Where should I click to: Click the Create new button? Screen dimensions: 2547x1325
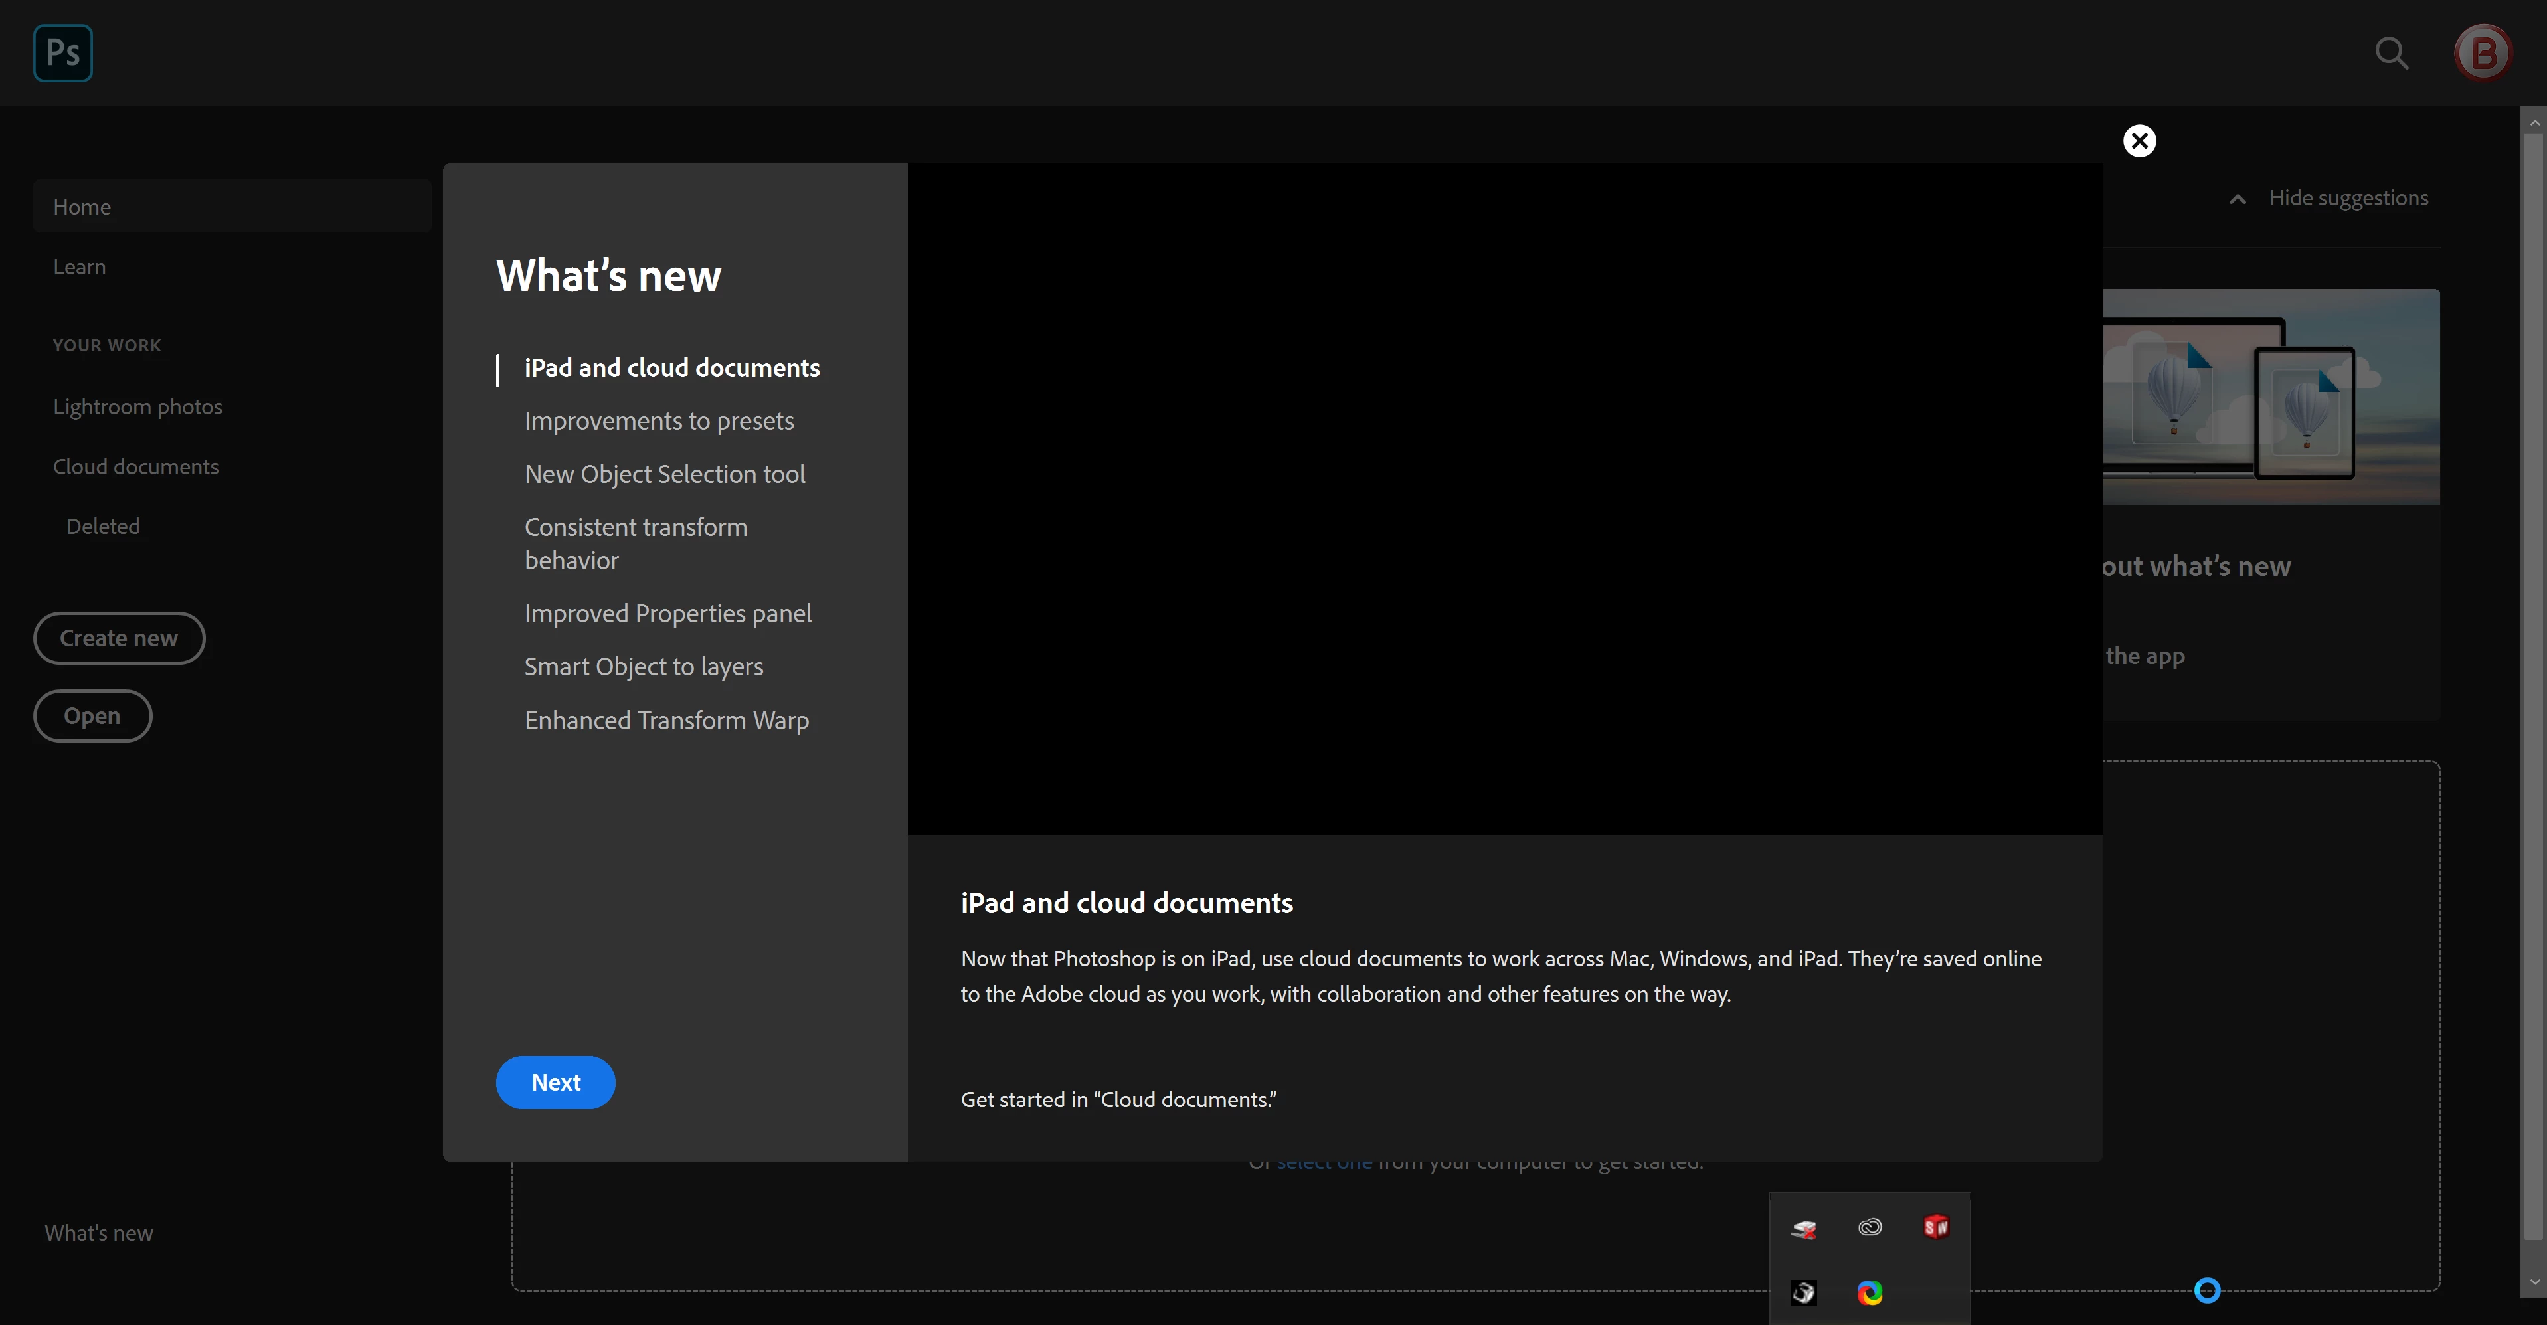click(x=119, y=638)
